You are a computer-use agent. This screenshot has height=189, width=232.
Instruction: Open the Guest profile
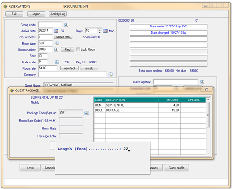[176, 168]
